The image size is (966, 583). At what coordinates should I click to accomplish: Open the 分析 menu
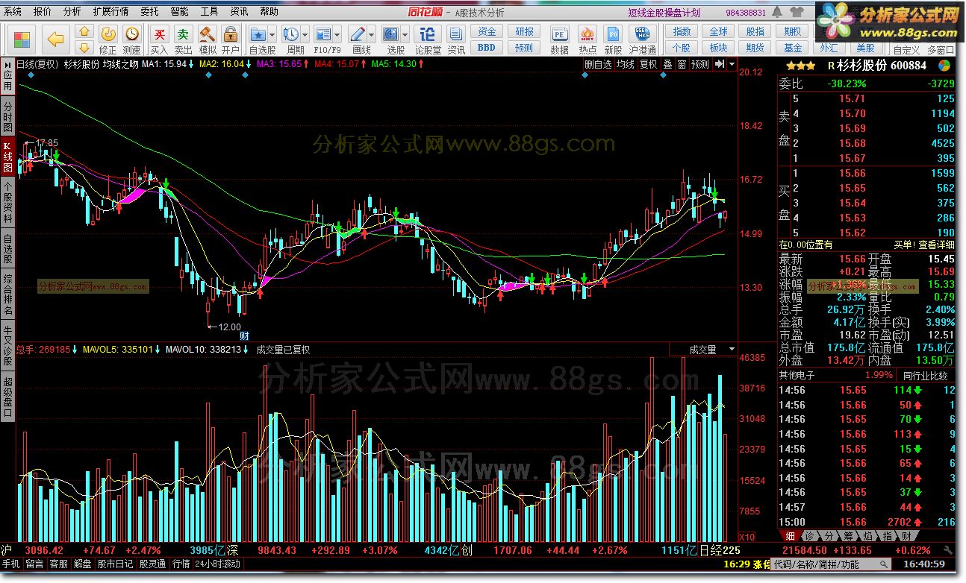point(72,12)
